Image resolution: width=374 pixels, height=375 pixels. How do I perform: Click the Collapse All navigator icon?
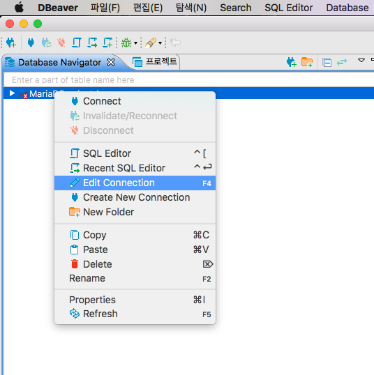point(327,63)
